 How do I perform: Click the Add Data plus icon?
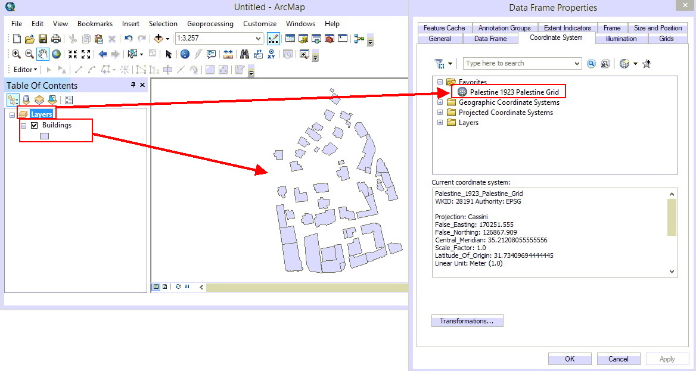[x=159, y=39]
